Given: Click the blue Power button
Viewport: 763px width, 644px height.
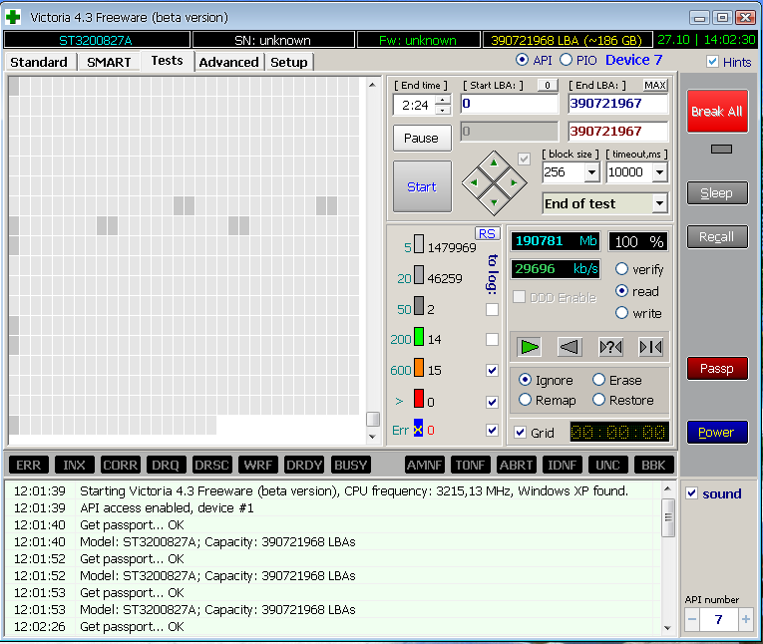Looking at the screenshot, I should click(x=717, y=432).
